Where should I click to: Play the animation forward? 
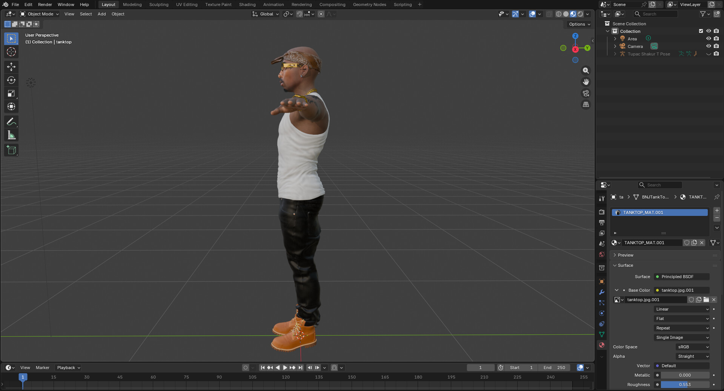[x=285, y=368]
